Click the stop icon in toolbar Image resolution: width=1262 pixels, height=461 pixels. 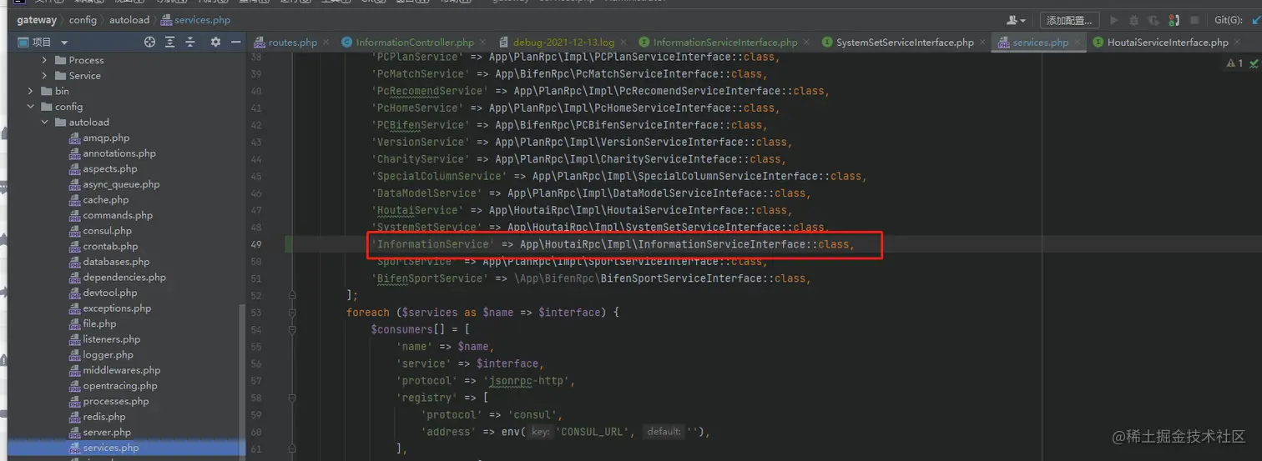[x=1194, y=20]
